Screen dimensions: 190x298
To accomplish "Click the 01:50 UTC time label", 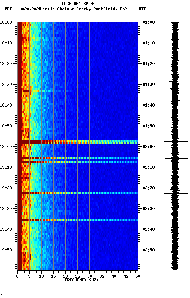I will click(x=149, y=126).
